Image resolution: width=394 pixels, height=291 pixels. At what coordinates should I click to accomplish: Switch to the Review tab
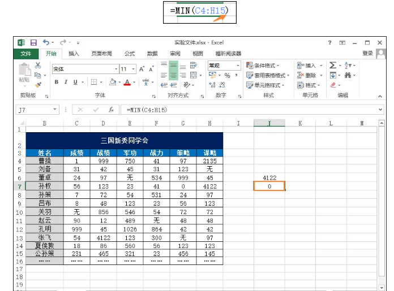point(175,54)
